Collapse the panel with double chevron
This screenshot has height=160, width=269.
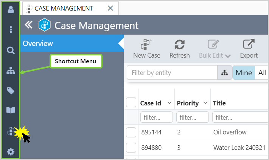pyautogui.click(x=28, y=25)
